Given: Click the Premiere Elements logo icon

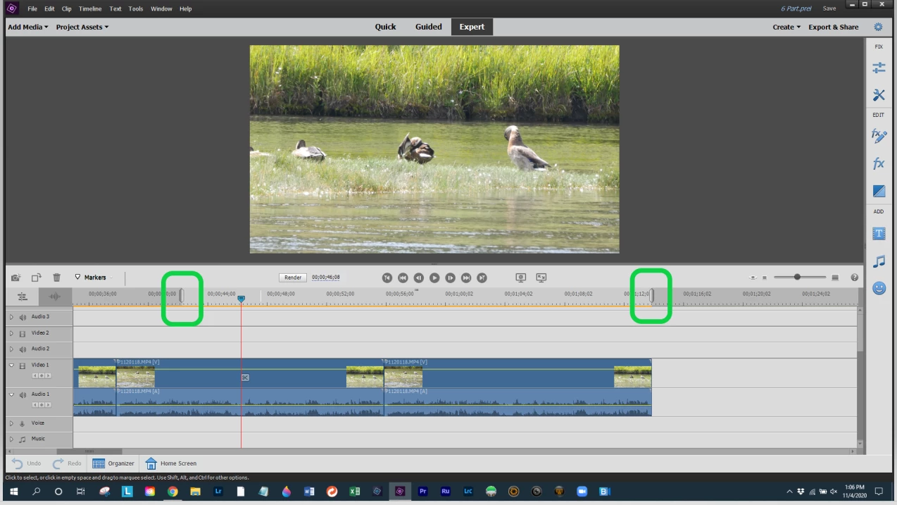Looking at the screenshot, I should [11, 8].
